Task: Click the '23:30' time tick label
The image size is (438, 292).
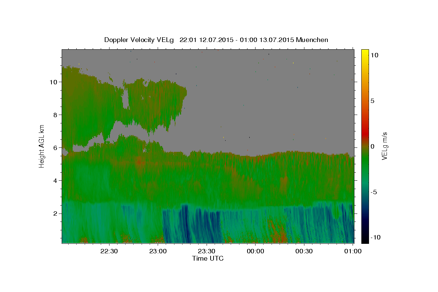Action: 207,251
